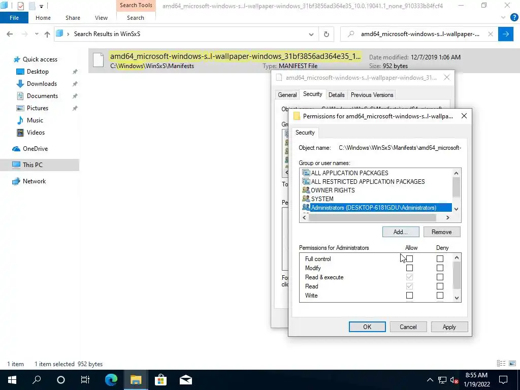The width and height of the screenshot is (520, 390).
Task: Select the Search ribbon tab
Action: 135,18
